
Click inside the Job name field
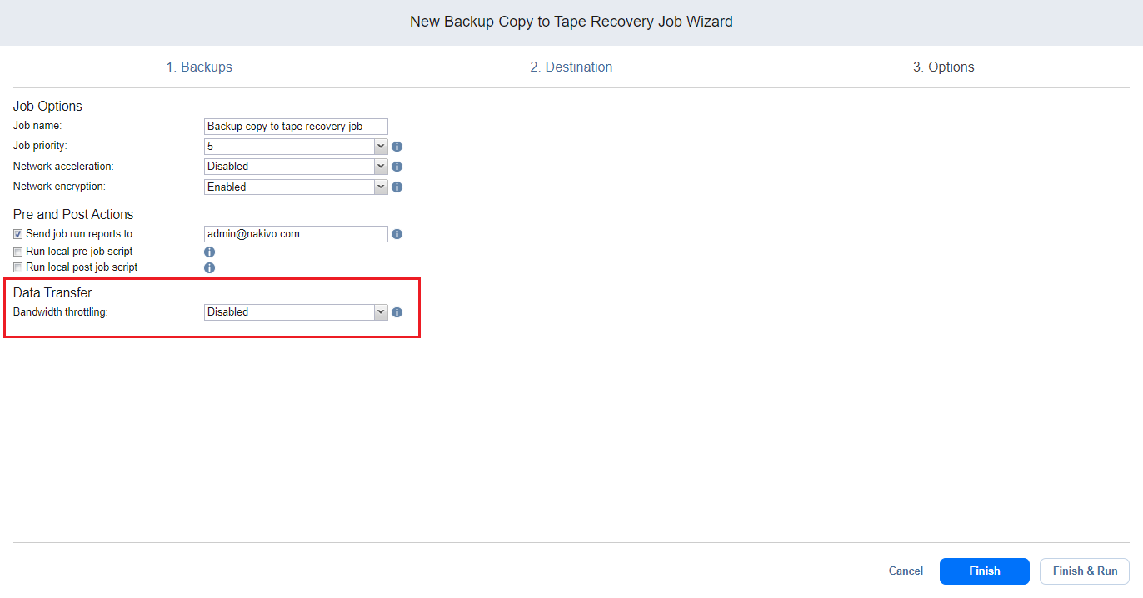coord(296,127)
